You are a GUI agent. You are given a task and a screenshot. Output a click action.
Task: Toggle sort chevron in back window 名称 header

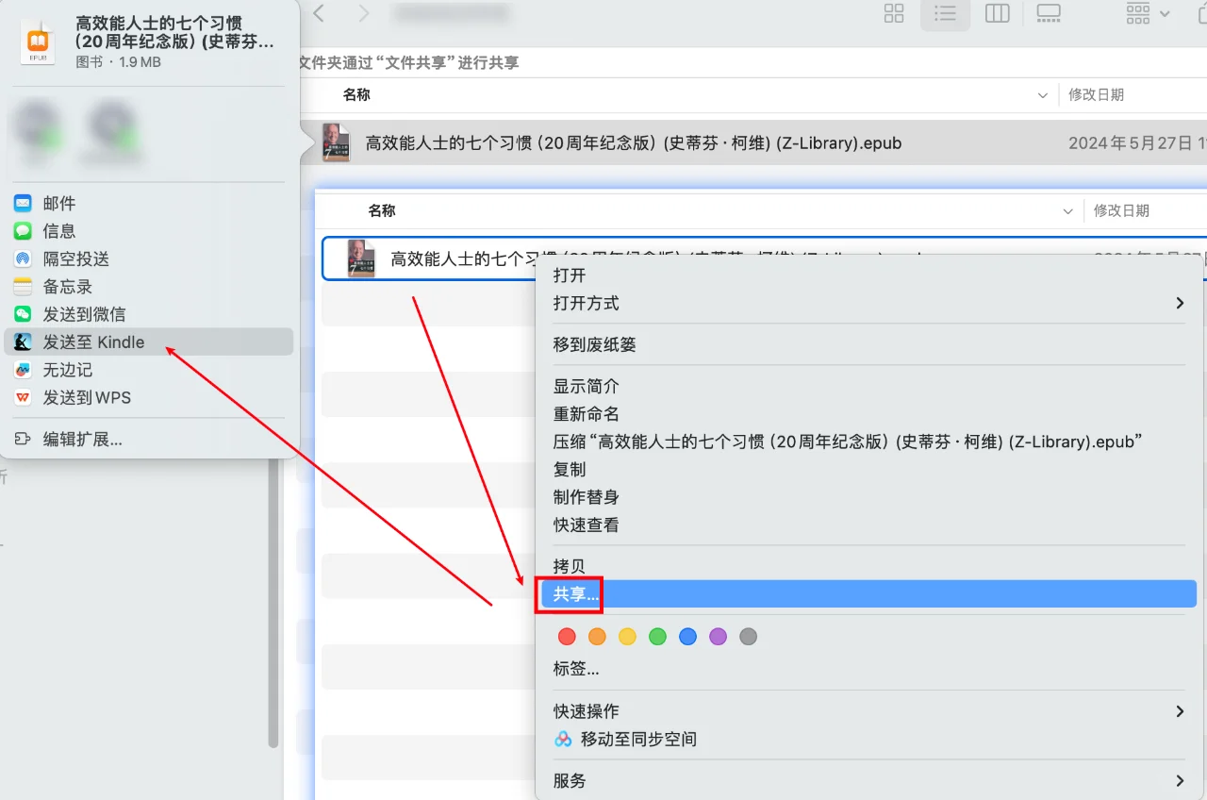(1042, 95)
